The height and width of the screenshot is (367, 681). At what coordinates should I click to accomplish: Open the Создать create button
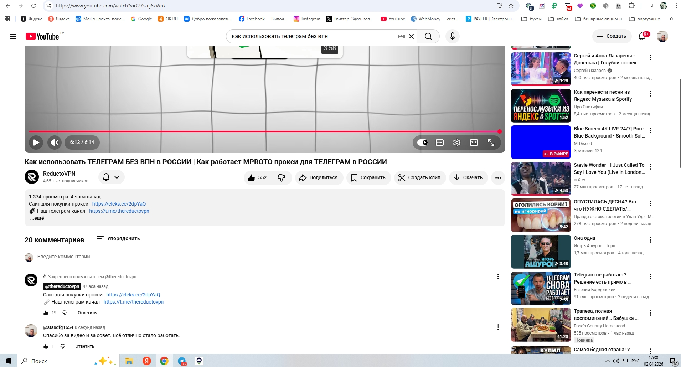tap(612, 36)
